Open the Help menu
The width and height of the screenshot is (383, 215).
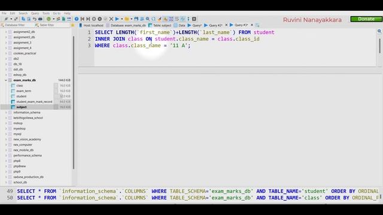pos(67,13)
